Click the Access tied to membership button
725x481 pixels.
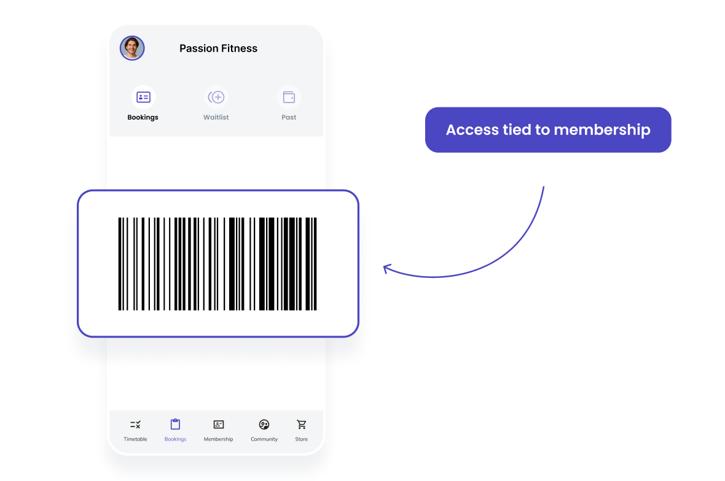tap(548, 129)
